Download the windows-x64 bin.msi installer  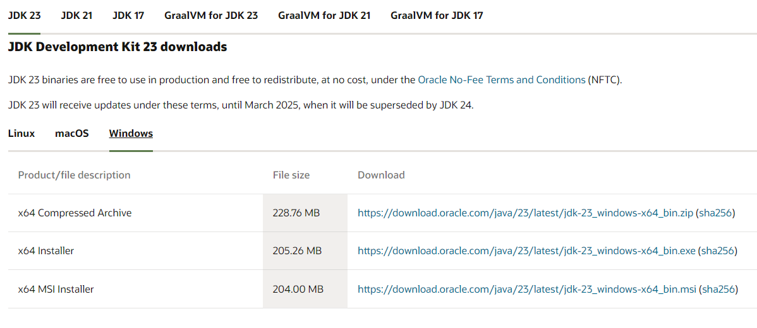coord(527,290)
